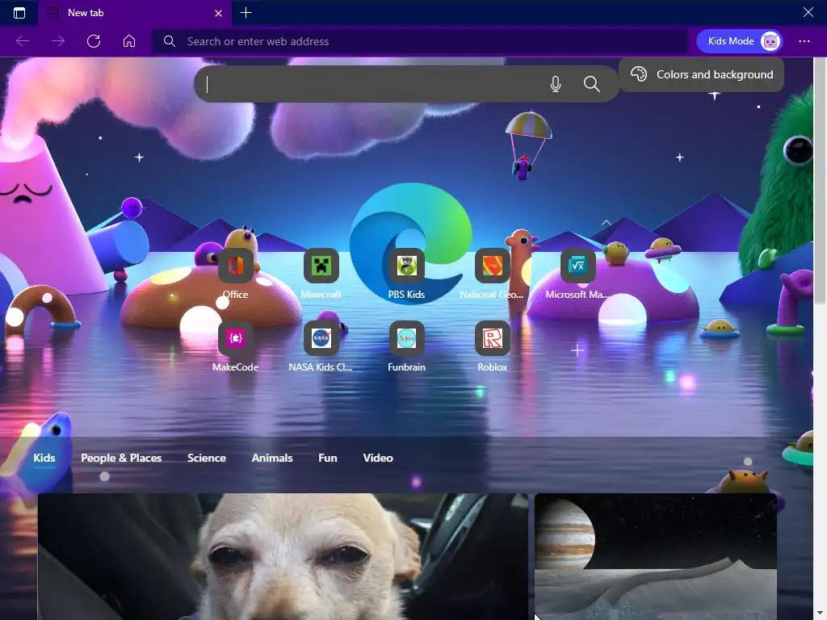Click the browser forward arrow
Viewport: 827px width, 620px height.
point(58,41)
